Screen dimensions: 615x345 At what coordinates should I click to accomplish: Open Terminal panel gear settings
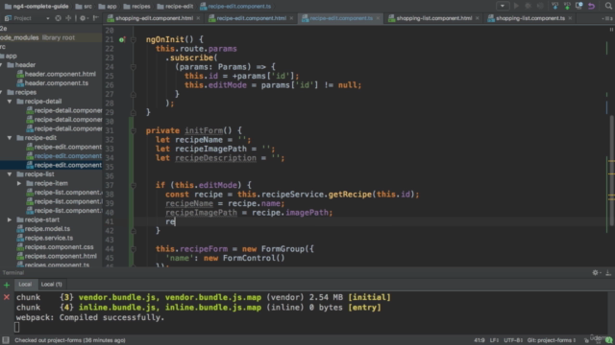596,272
